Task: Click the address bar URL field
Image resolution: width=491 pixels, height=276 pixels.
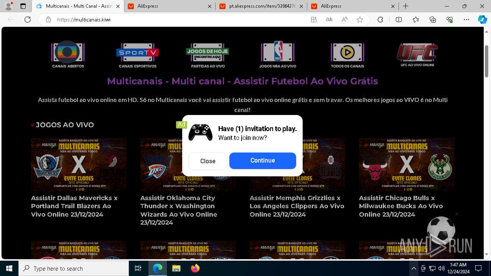Action: 180,20
